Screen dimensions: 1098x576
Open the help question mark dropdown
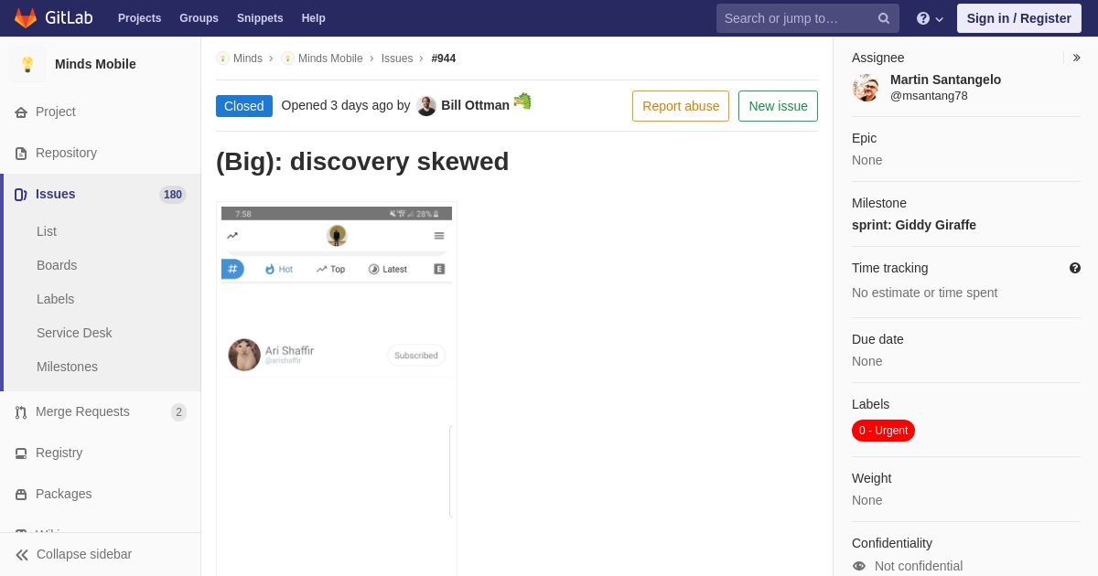[929, 18]
